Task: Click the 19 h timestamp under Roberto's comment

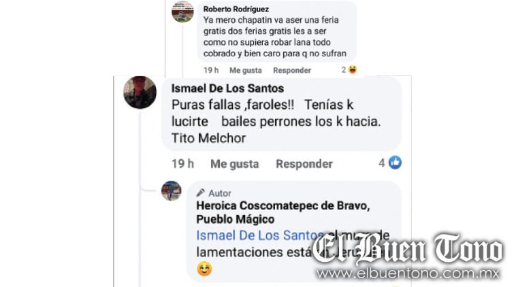Action: pyautogui.click(x=211, y=70)
